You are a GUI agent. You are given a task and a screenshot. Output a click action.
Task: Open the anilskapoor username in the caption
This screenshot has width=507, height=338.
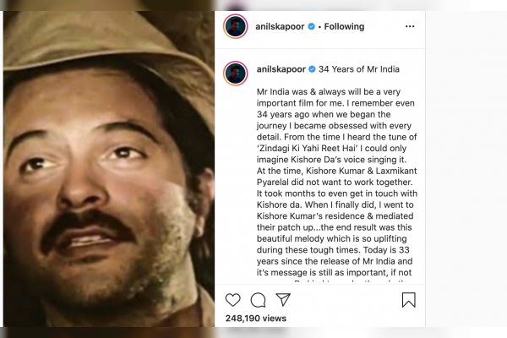coord(281,69)
